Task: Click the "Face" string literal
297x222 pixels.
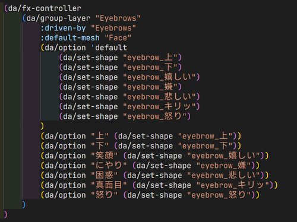Action: [118, 38]
